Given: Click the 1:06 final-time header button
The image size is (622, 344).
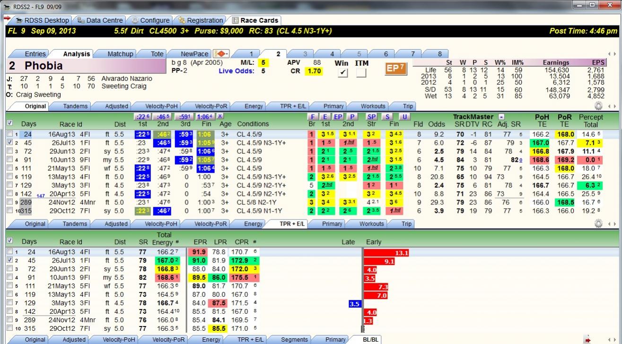Looking at the screenshot, I should point(206,116).
